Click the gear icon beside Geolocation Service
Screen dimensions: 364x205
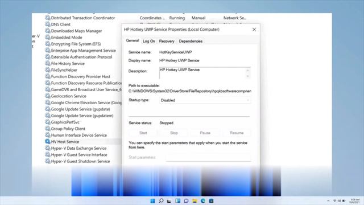48,96
